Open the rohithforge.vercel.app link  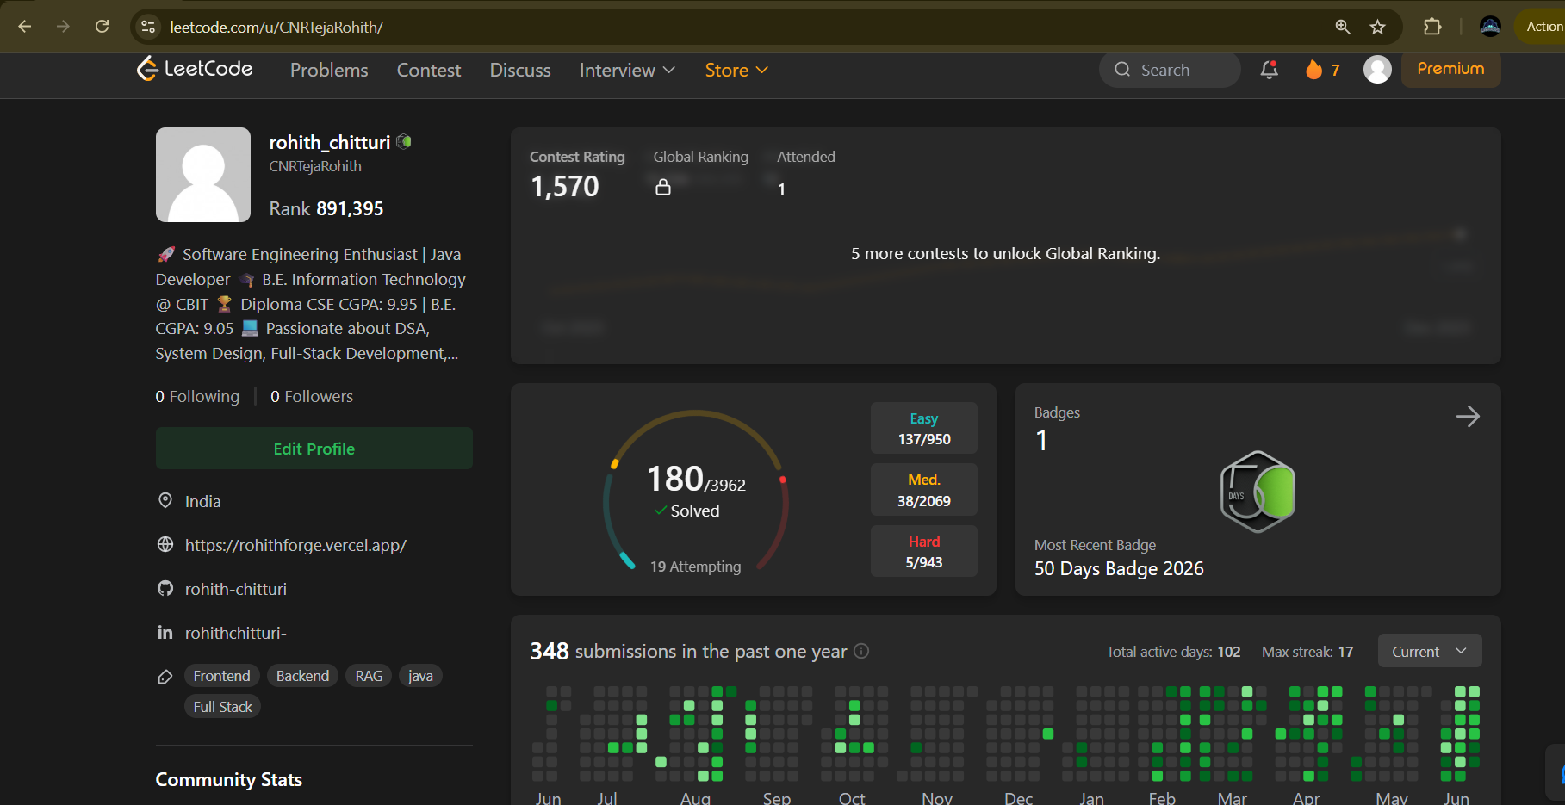coord(295,545)
